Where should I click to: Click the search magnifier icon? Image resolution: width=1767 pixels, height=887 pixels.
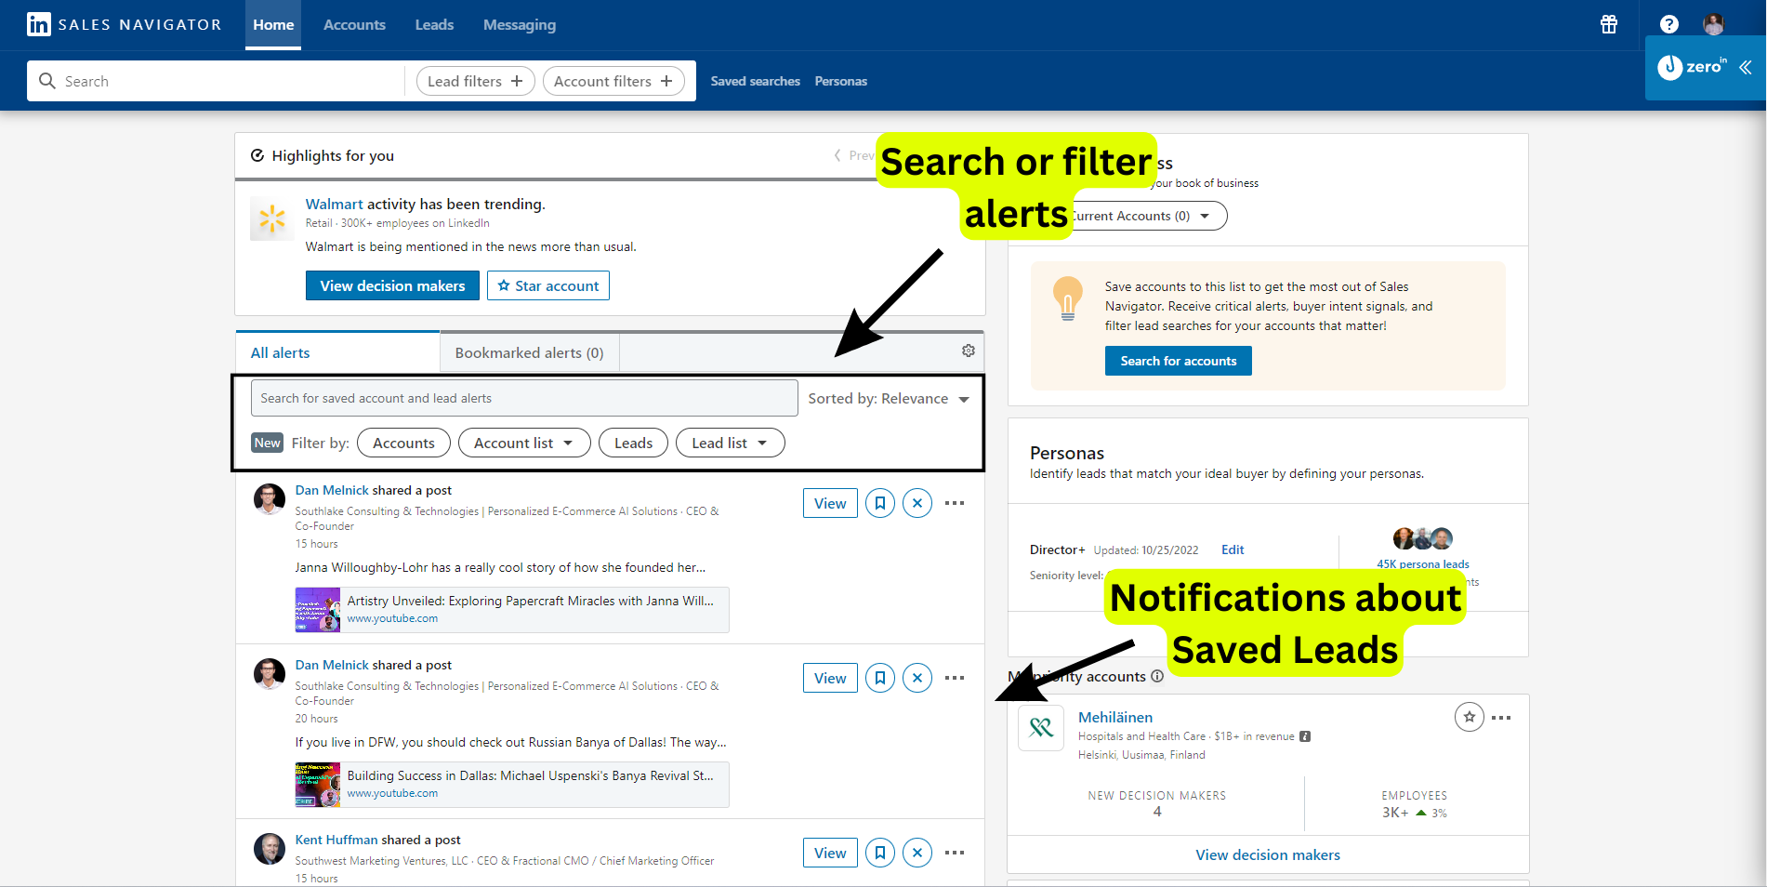[x=47, y=81]
